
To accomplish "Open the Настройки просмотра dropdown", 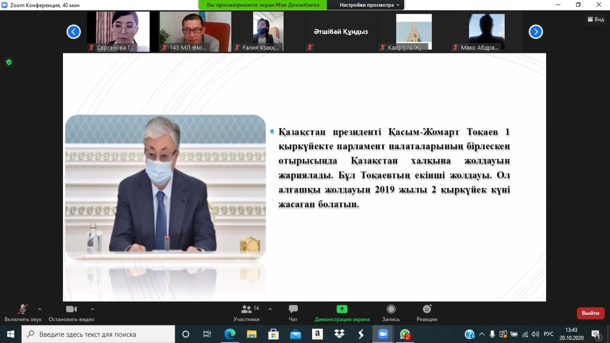I will pos(369,5).
